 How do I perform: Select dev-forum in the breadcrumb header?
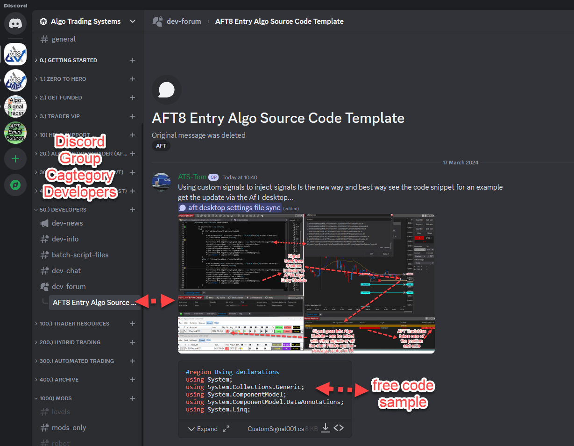click(x=184, y=21)
